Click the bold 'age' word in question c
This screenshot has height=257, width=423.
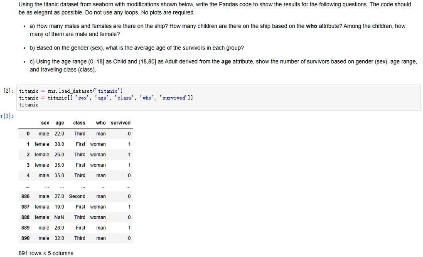[226, 62]
